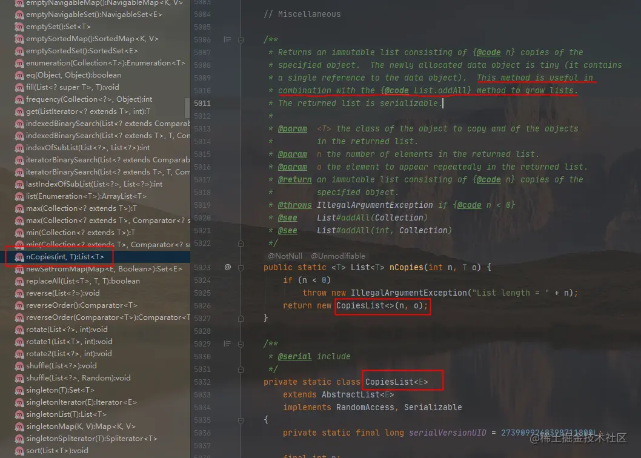This screenshot has width=641, height=458.
Task: Toggle rendered doc view at line 5006
Action: pos(227,39)
